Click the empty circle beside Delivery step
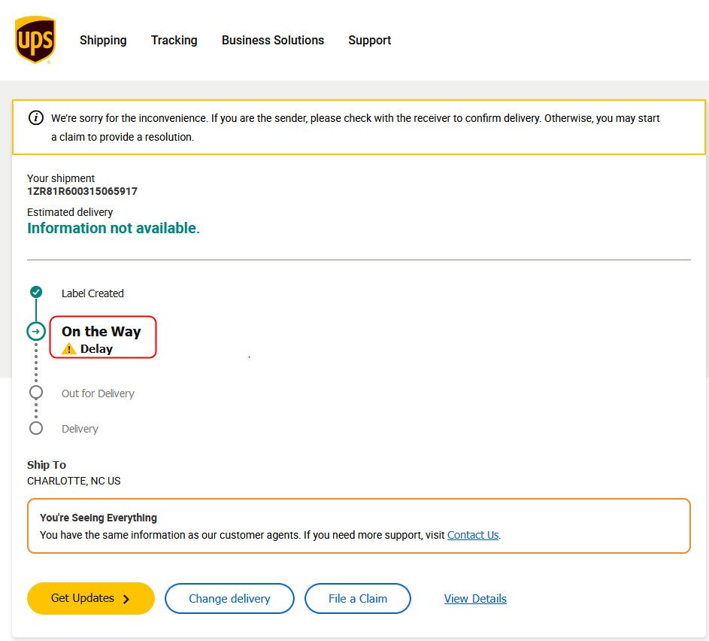Viewport: 709px width, 641px height. [x=36, y=428]
